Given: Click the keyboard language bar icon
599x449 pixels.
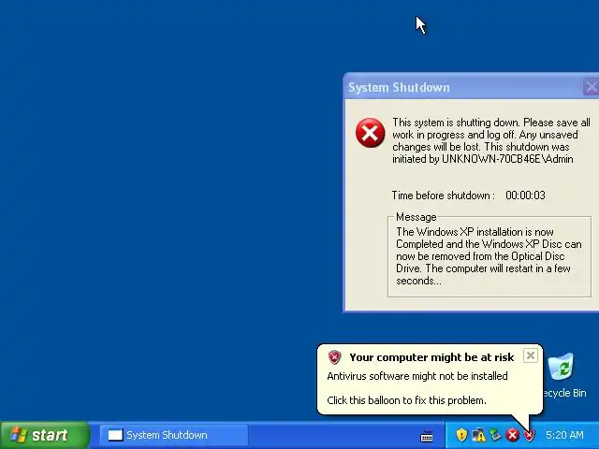Looking at the screenshot, I should click(427, 436).
